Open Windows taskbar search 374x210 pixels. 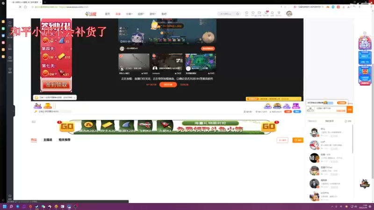pos(11,206)
